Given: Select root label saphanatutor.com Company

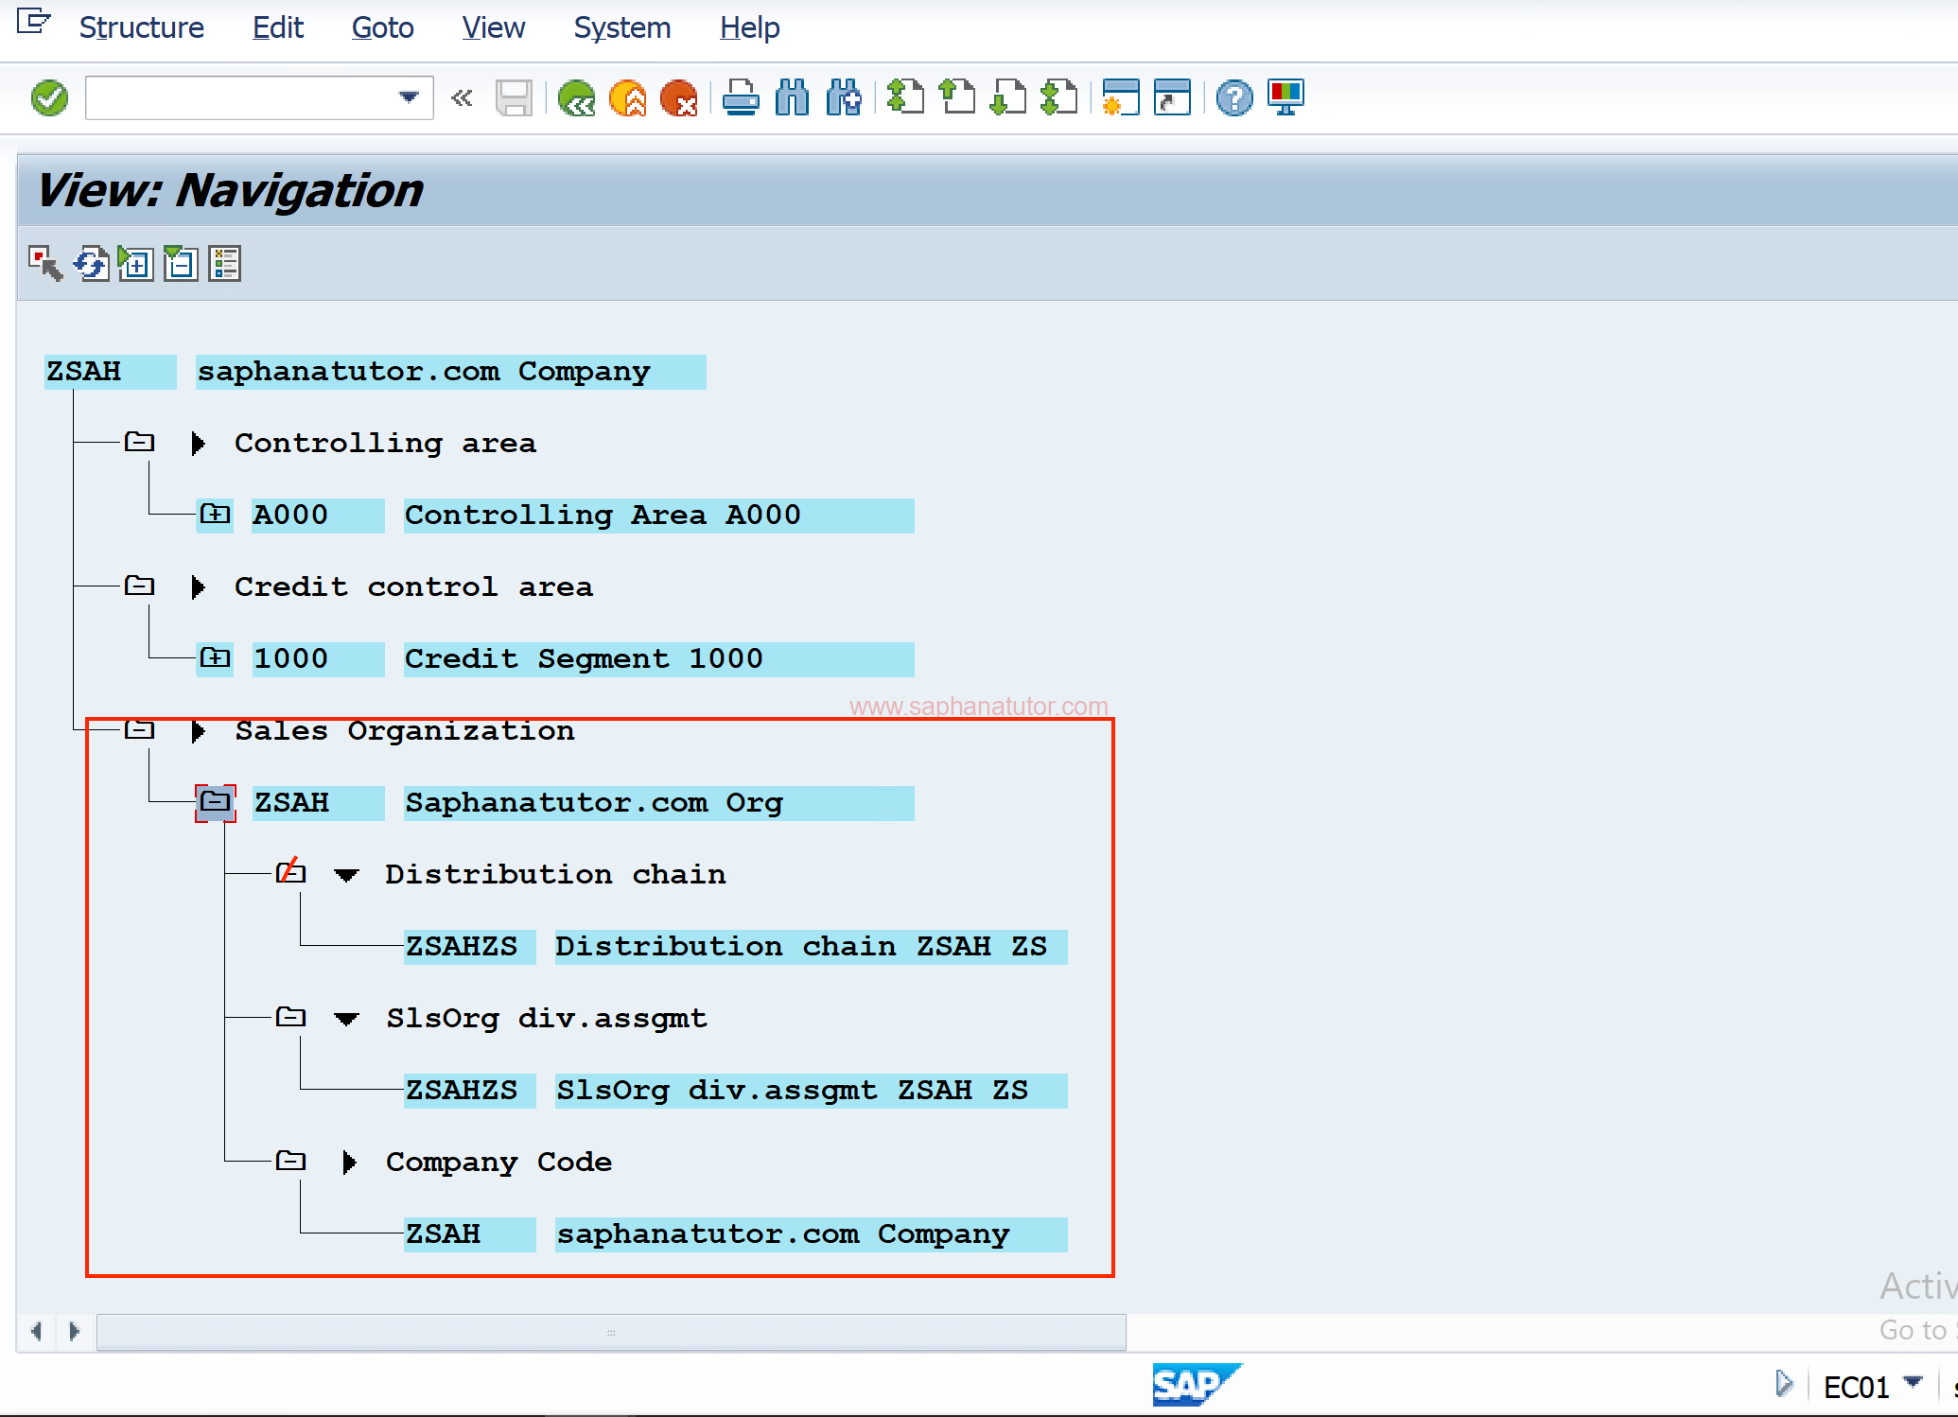Looking at the screenshot, I should pyautogui.click(x=450, y=372).
